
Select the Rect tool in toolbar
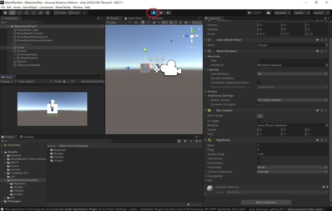(33, 13)
